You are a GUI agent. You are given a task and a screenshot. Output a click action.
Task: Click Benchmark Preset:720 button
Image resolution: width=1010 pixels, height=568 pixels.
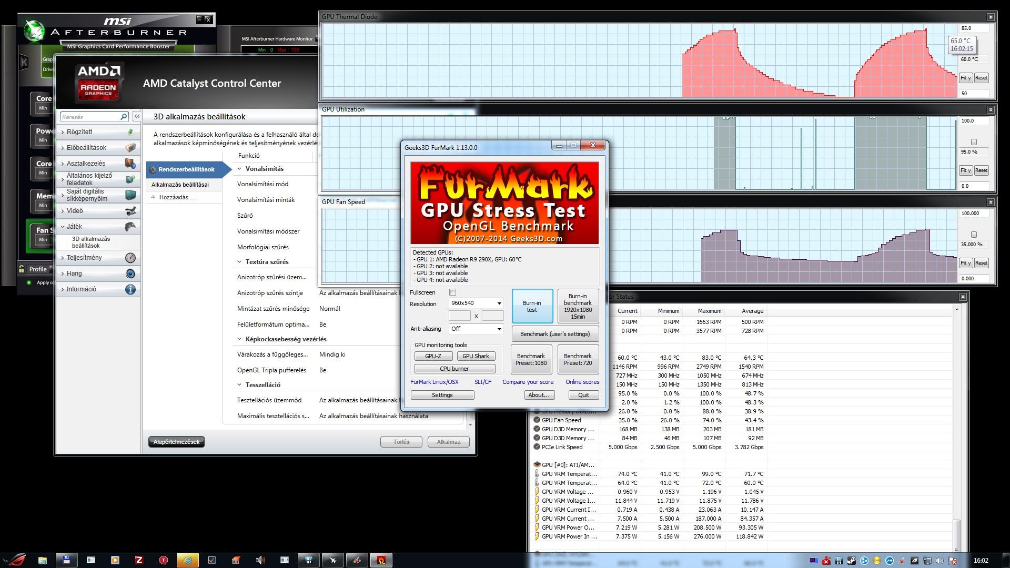tap(578, 359)
